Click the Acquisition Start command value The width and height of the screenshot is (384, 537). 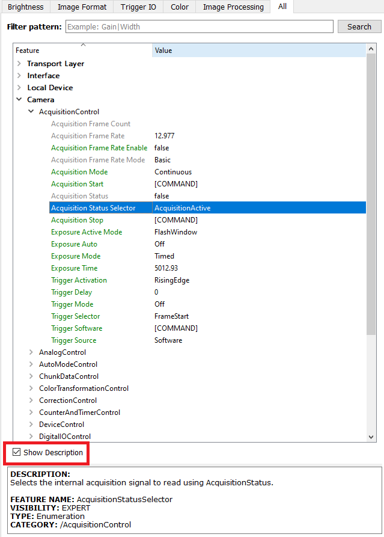coord(176,184)
